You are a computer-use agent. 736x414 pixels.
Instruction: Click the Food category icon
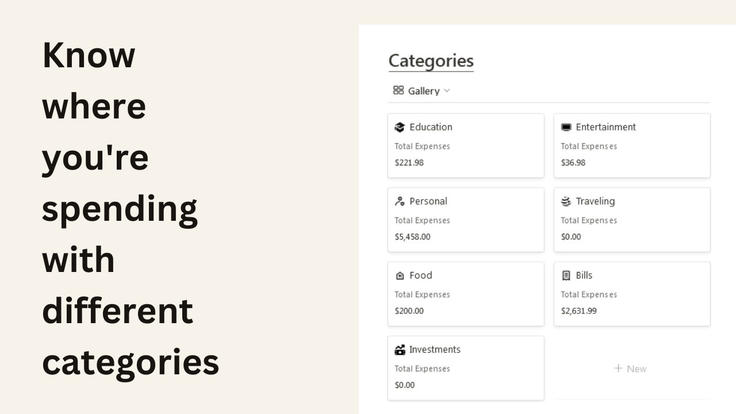[x=400, y=275]
